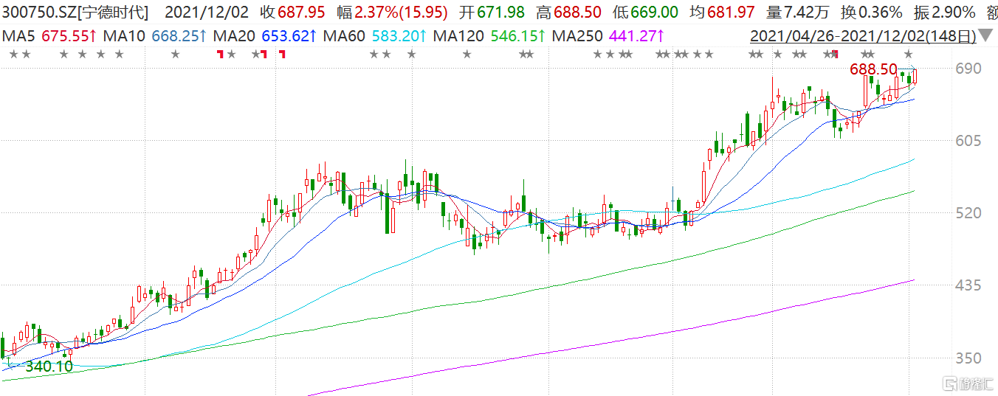Click the 340.10 low price annotation
Viewport: 998px width, 396px height.
[49, 366]
